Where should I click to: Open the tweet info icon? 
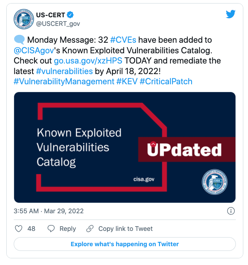231,211
